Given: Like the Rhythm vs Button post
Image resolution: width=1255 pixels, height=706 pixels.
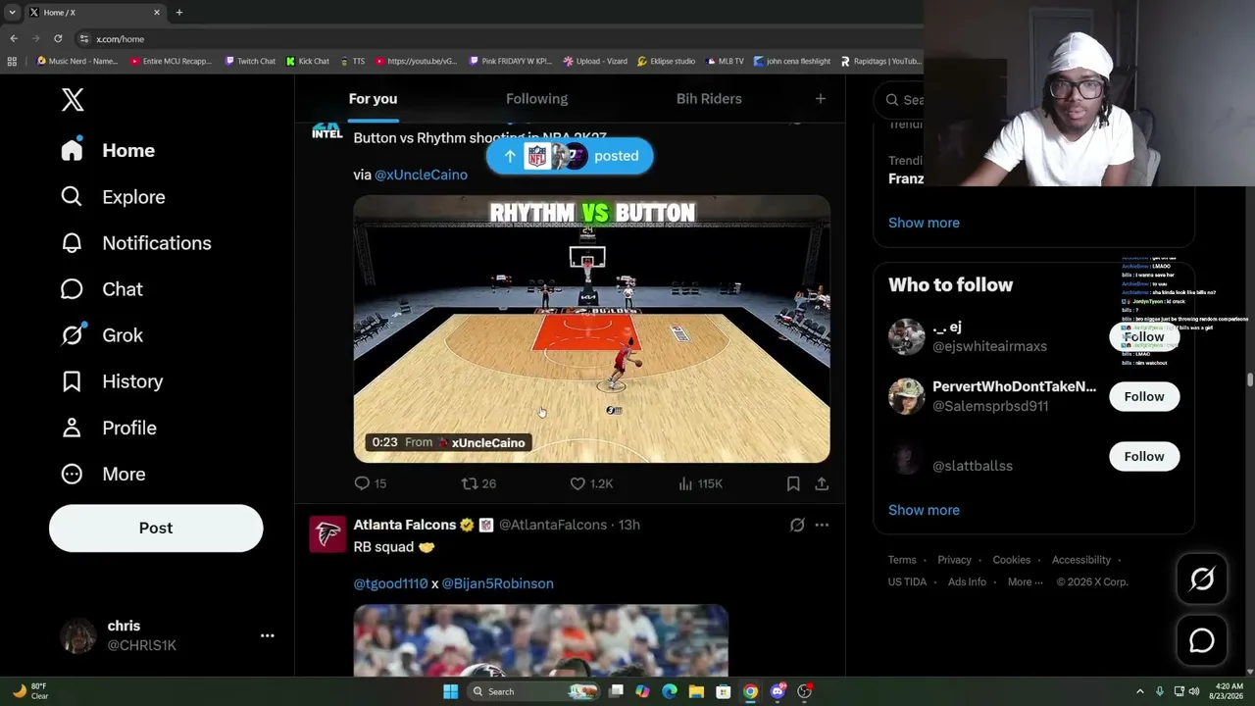Looking at the screenshot, I should 591,483.
